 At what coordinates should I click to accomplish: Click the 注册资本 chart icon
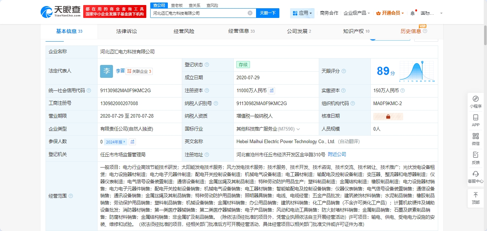272,90
